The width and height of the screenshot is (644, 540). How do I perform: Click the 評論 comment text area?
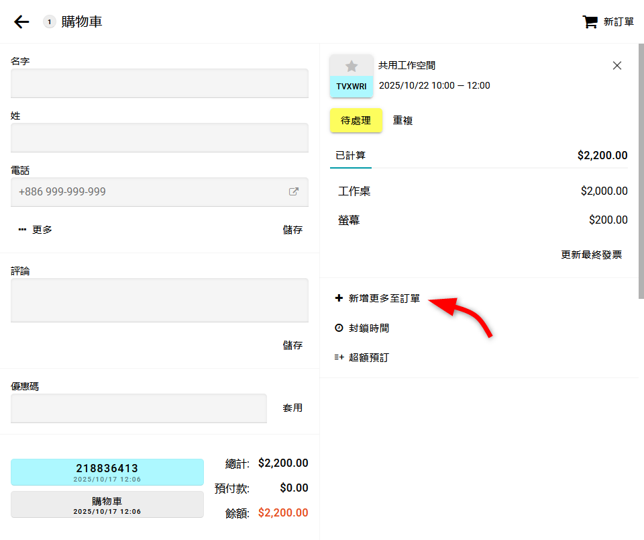[160, 300]
